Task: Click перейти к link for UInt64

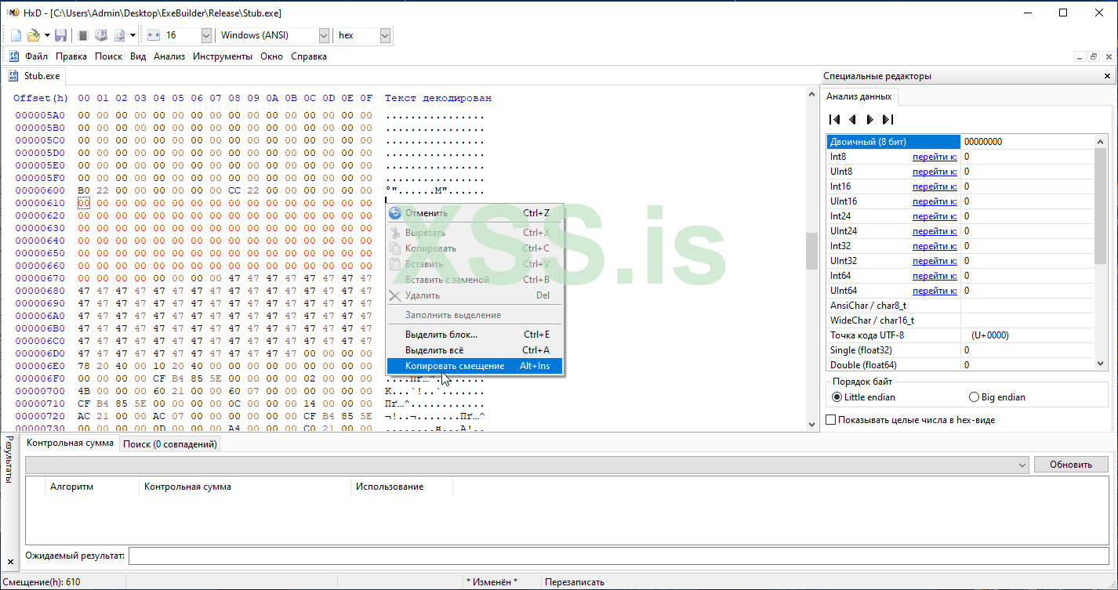Action: point(935,291)
